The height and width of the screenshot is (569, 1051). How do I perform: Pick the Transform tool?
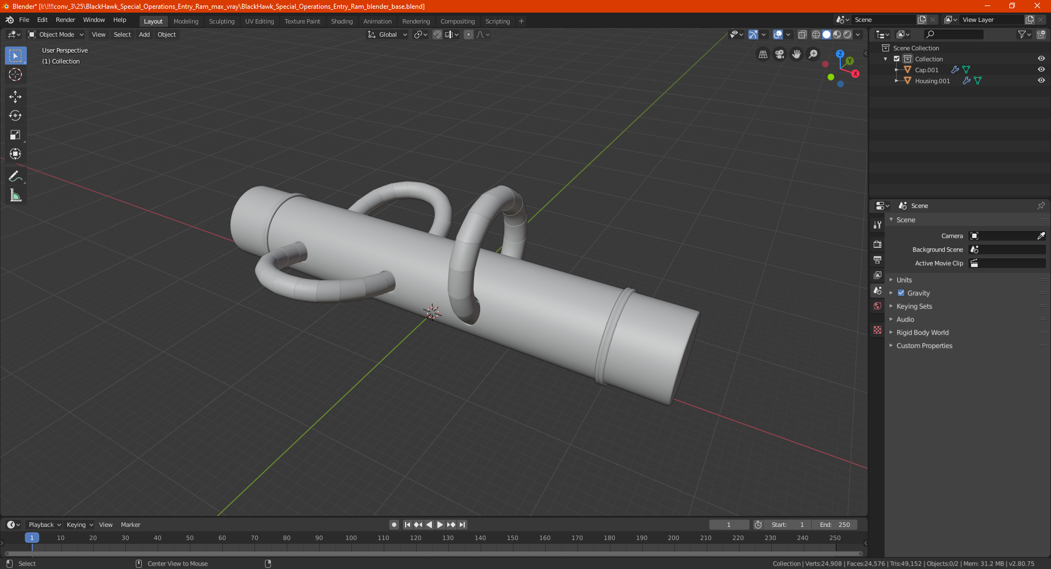point(15,154)
